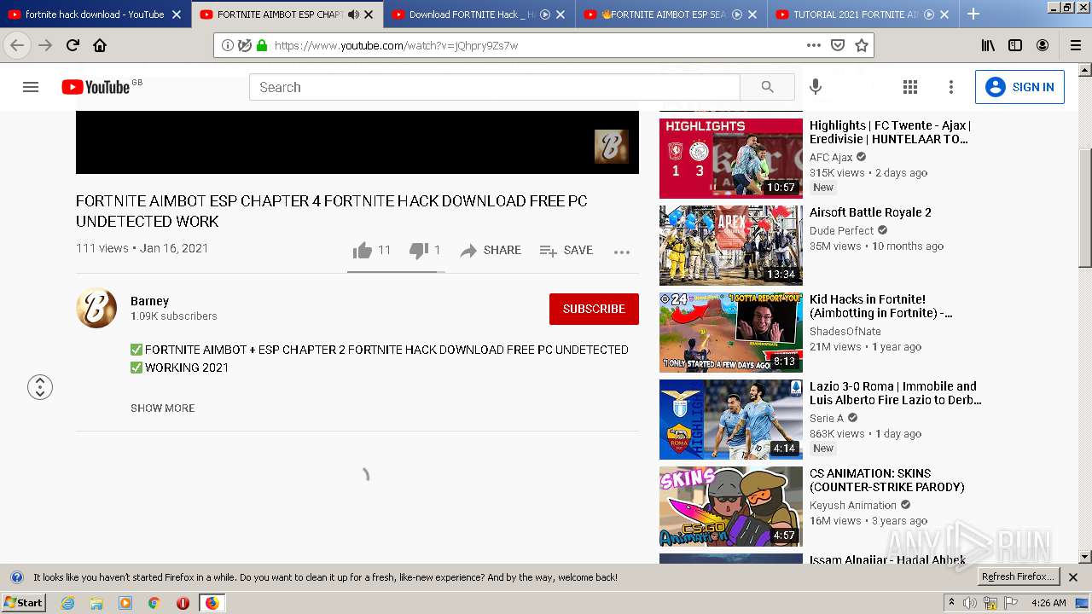Launch Internet Explorer from the taskbar
Image resolution: width=1092 pixels, height=614 pixels.
(67, 603)
